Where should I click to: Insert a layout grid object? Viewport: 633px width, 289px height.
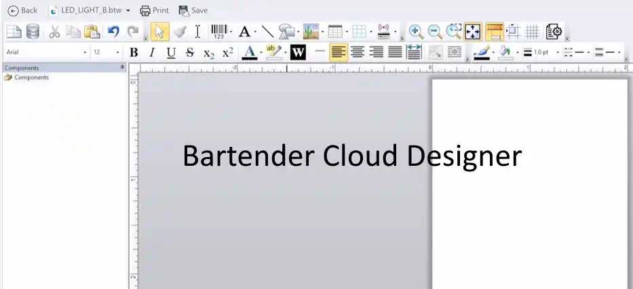tap(359, 31)
